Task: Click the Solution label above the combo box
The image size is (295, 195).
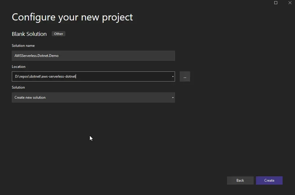Action: [18, 87]
